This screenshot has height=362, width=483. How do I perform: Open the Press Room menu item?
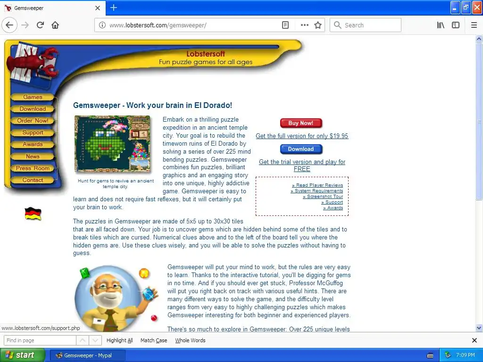(33, 168)
